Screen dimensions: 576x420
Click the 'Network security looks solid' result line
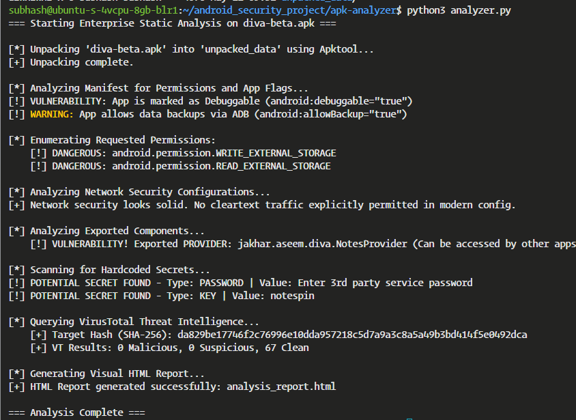(262, 205)
